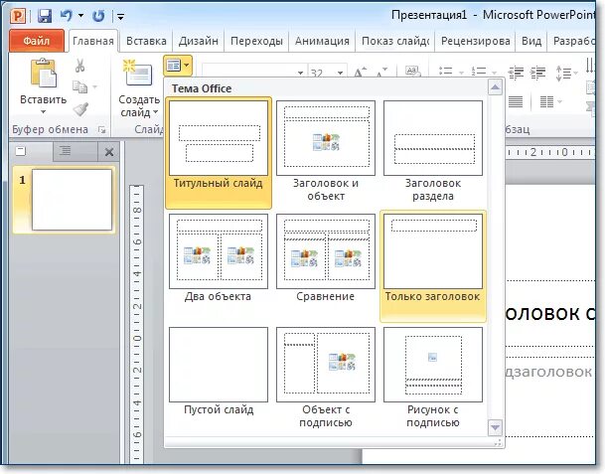605x474 pixels.
Task: Open the Файл menu
Action: (37, 41)
